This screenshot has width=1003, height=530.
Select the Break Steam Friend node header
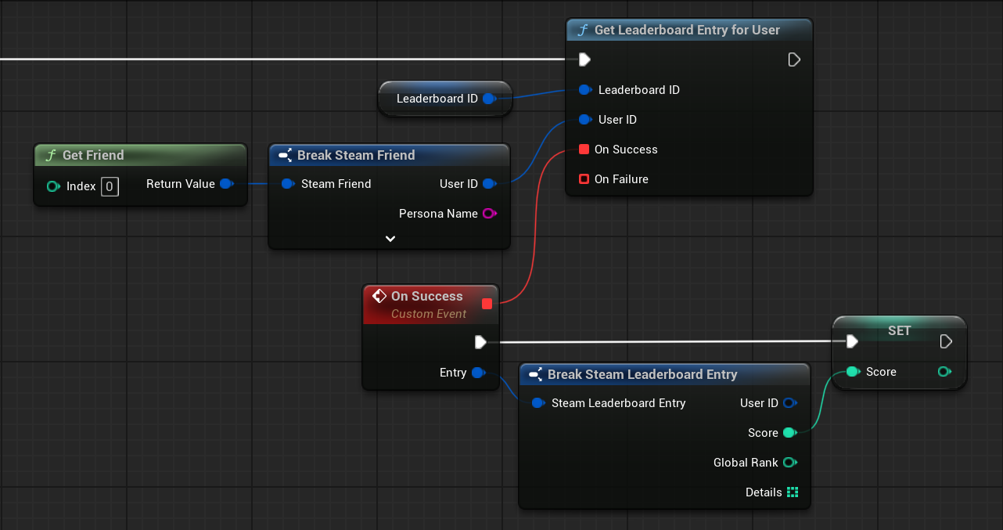(356, 155)
